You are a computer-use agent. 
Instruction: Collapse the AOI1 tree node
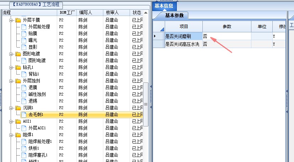[11, 121]
